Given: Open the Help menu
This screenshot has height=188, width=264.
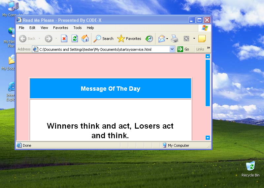Looking at the screenshot, I should 90,28.
